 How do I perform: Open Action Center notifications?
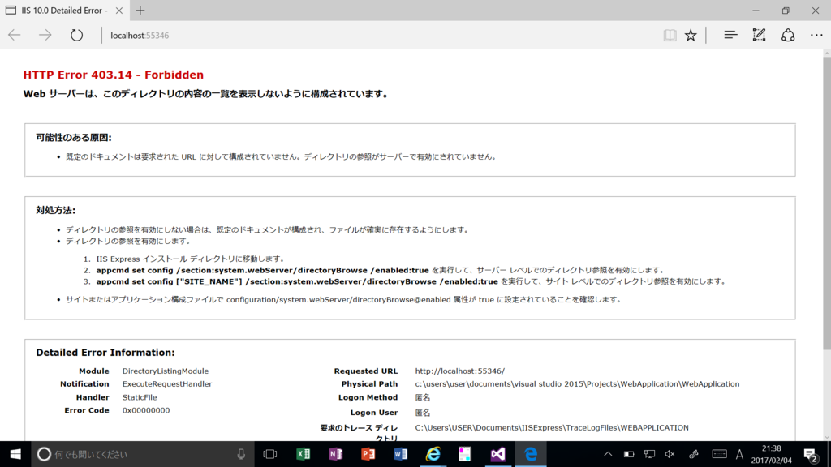(810, 454)
